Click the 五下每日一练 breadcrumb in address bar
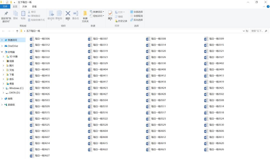This screenshot has width=270, height=159. tap(33, 31)
